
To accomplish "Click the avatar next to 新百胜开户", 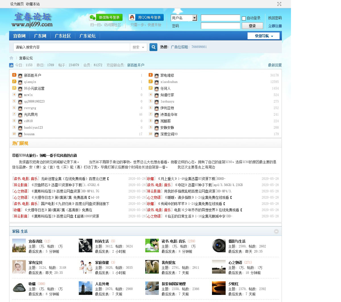I will pyautogui.click(x=20, y=76).
